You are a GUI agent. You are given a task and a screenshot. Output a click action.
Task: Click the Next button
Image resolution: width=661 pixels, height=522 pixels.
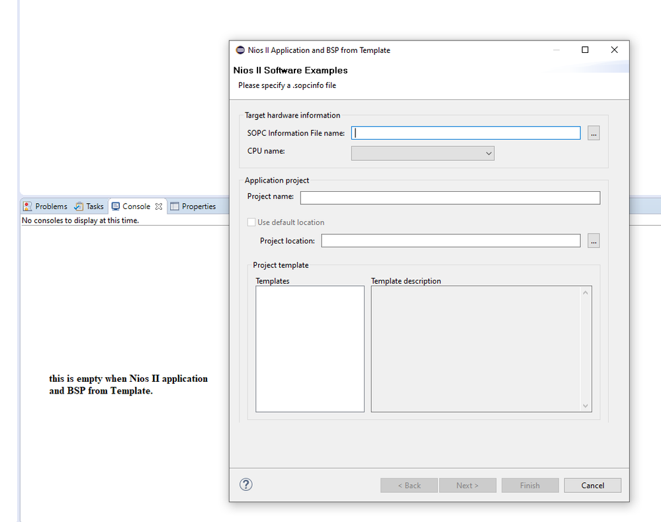coord(468,486)
